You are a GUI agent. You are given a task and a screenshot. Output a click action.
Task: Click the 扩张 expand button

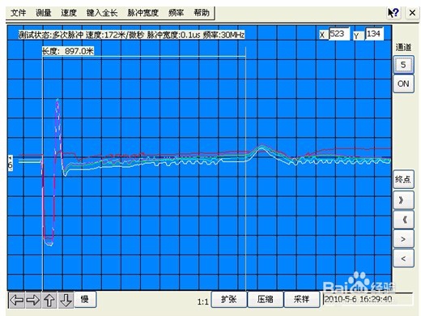pos(229,299)
